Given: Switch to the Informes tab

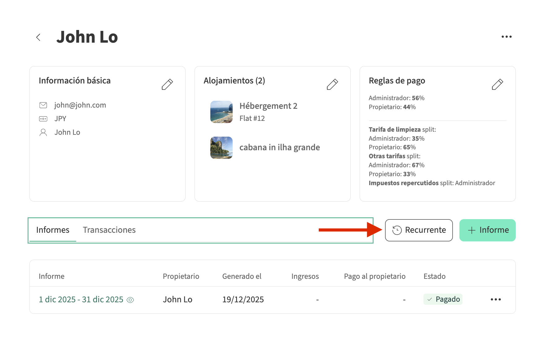Looking at the screenshot, I should [53, 230].
